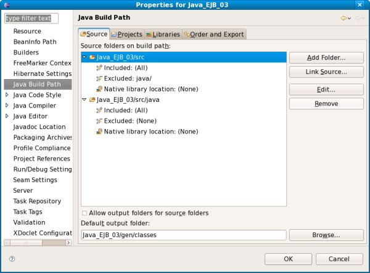Click the Add Folder... button
The image size is (370, 273).
(326, 57)
